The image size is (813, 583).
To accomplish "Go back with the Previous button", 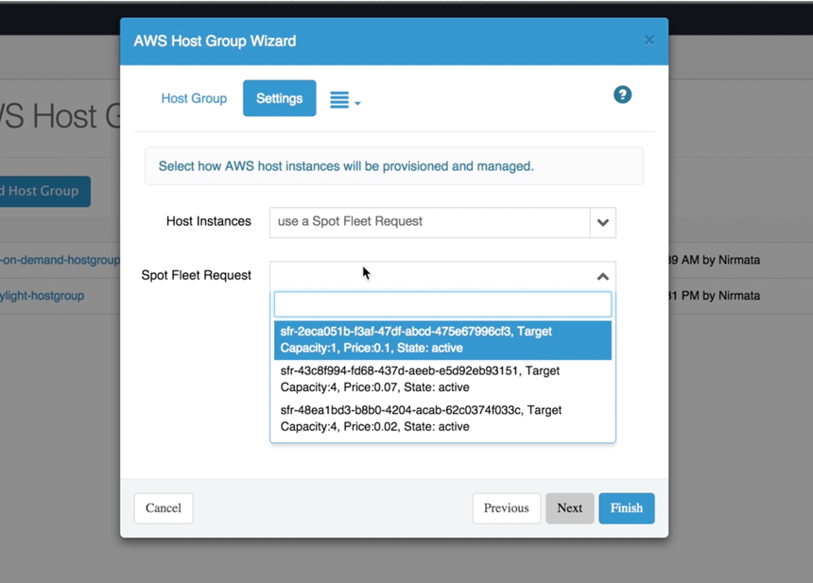I will pos(506,507).
